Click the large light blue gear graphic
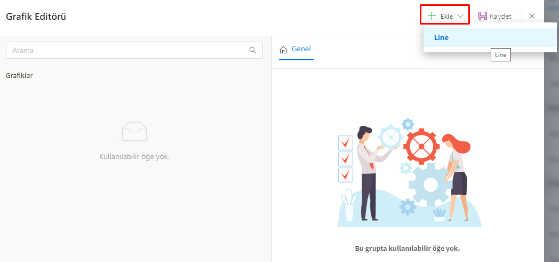559x262 pixels. [430, 184]
